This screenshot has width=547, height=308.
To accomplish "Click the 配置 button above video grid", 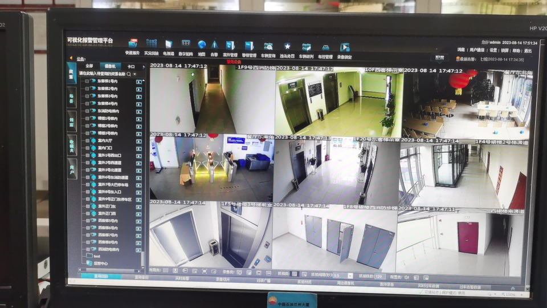I will pyautogui.click(x=439, y=58).
